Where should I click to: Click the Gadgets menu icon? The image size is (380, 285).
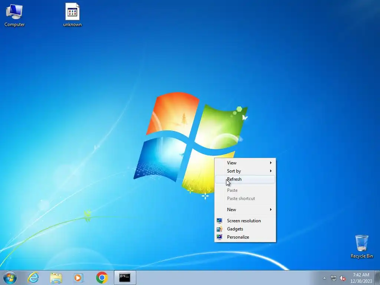[x=219, y=229]
